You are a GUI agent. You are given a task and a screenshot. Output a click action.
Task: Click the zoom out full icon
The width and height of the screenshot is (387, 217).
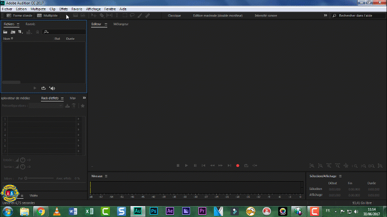pyautogui.click(x=346, y=166)
